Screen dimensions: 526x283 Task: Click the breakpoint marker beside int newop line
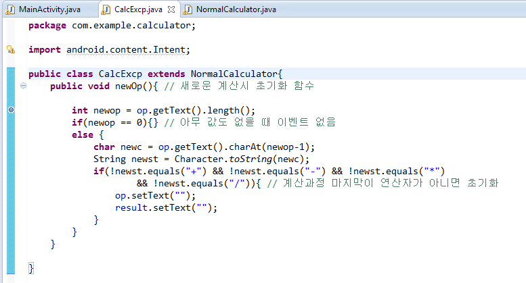tap(11, 109)
